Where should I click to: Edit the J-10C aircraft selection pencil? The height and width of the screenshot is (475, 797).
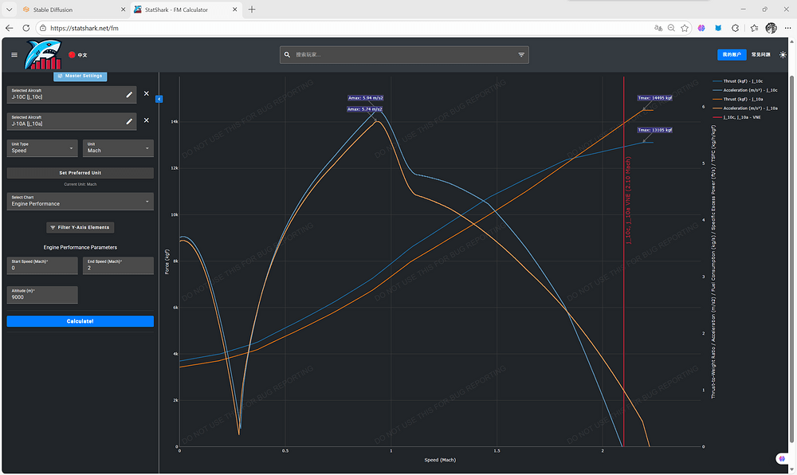tap(130, 94)
